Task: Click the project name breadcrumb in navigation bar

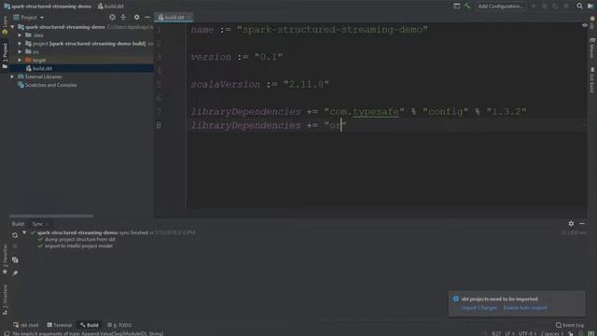Action: (48, 7)
